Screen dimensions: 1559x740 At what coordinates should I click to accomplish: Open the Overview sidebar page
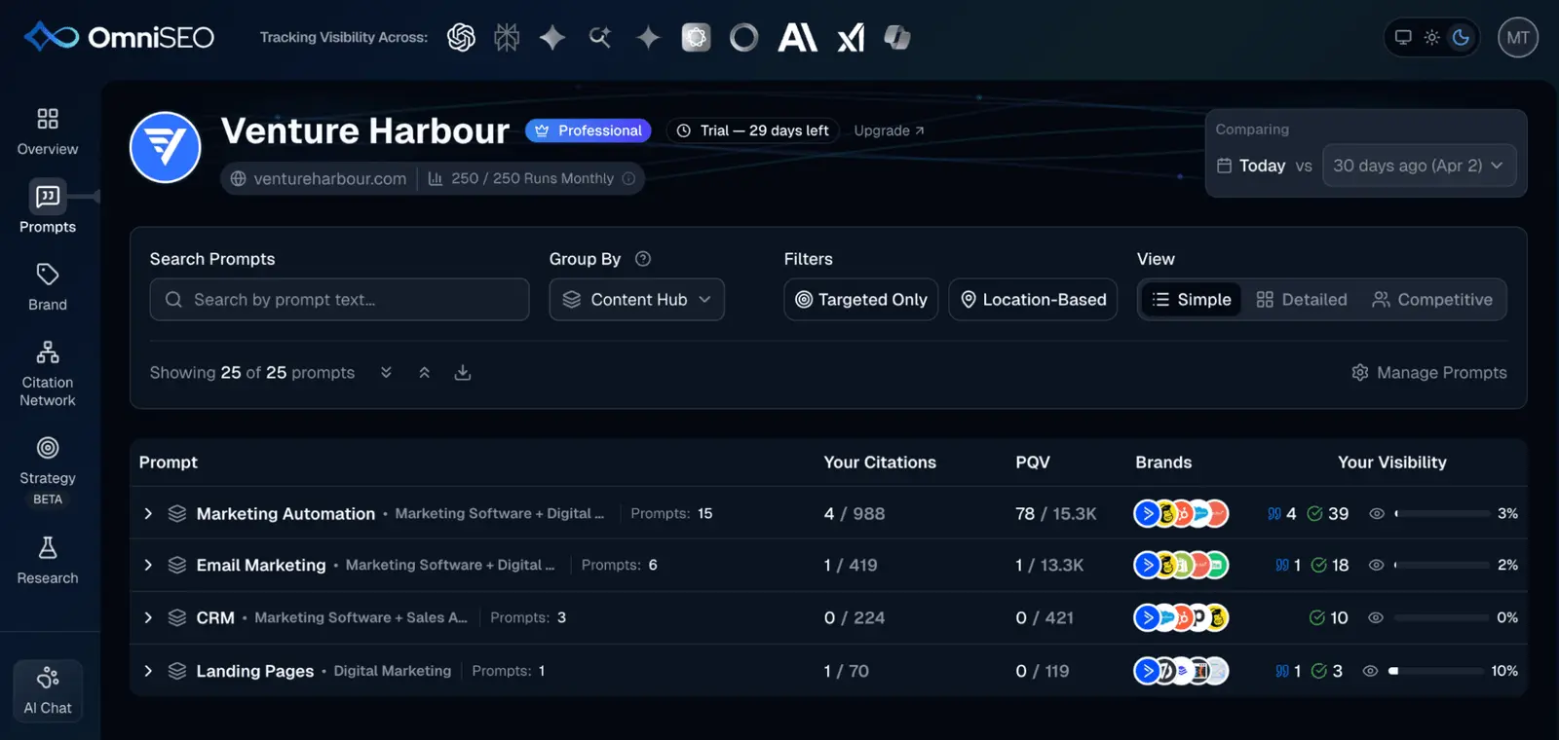tap(48, 131)
